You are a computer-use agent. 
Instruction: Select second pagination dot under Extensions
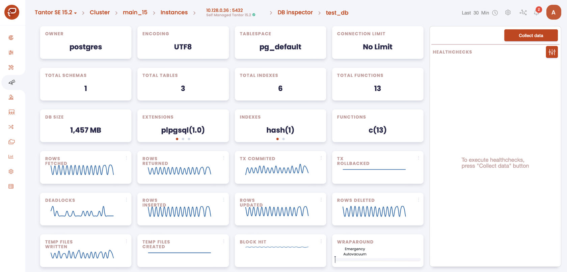[x=183, y=139]
